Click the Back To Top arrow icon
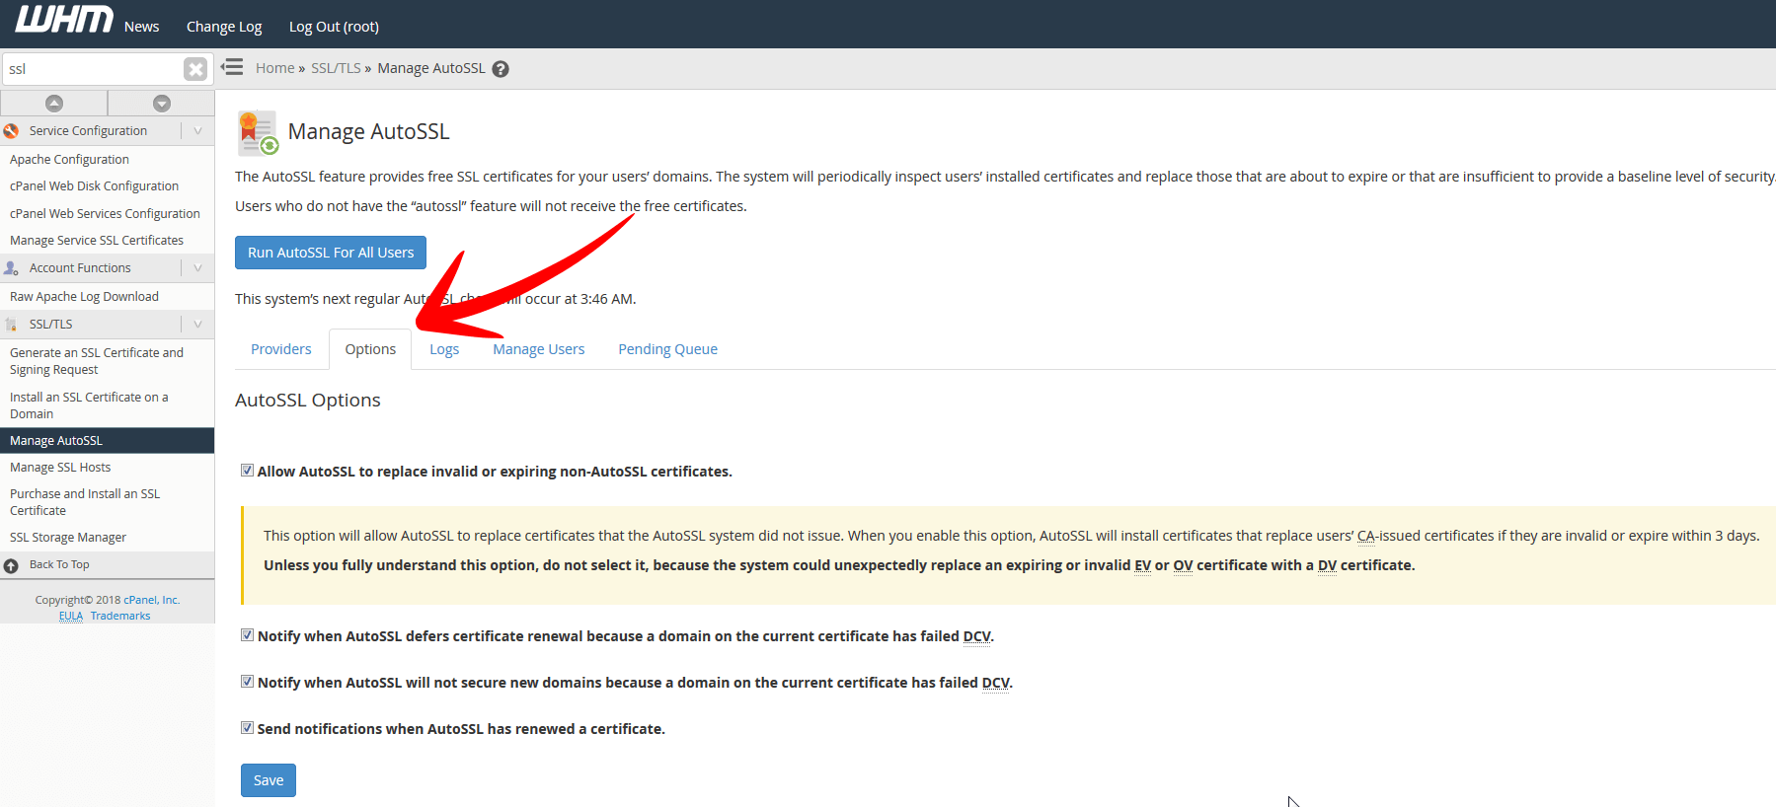 pos(11,566)
